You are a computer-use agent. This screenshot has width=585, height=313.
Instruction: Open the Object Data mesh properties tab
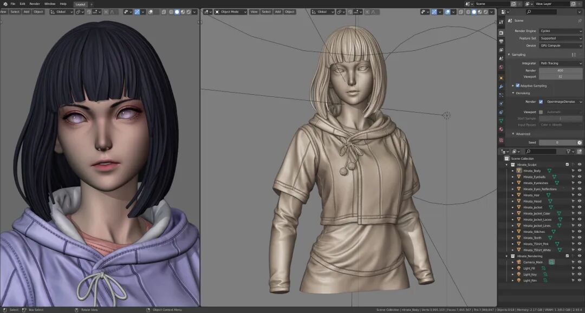tap(501, 121)
